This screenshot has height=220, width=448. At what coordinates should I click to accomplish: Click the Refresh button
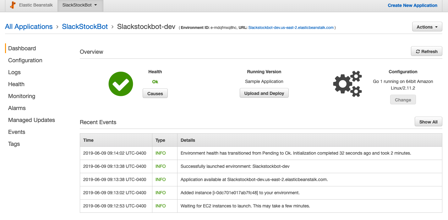[426, 51]
